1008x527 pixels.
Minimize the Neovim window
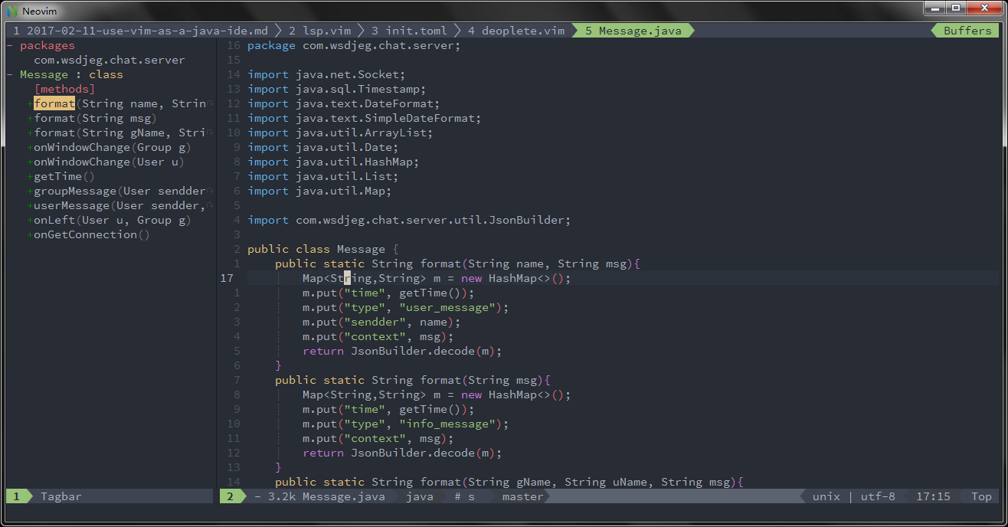tap(934, 8)
